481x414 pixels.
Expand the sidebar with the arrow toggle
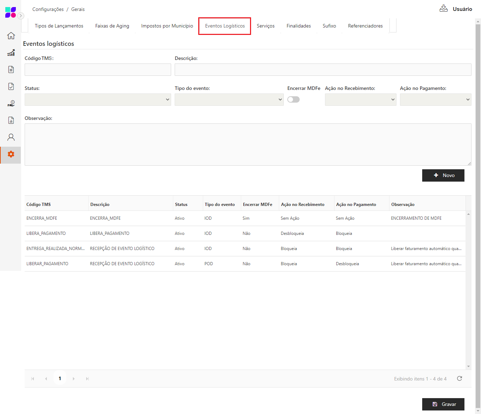(x=21, y=16)
